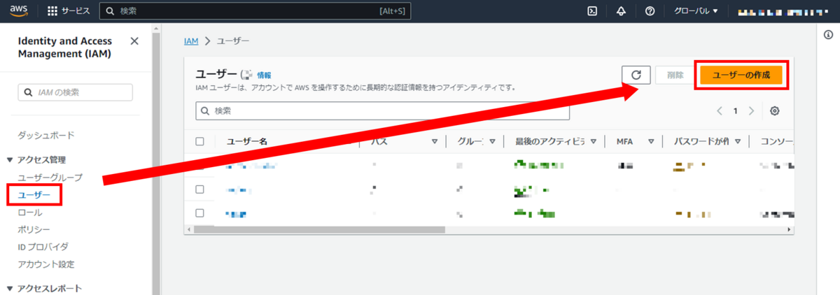Click the 削除 button
This screenshot has width=840, height=295.
click(675, 75)
